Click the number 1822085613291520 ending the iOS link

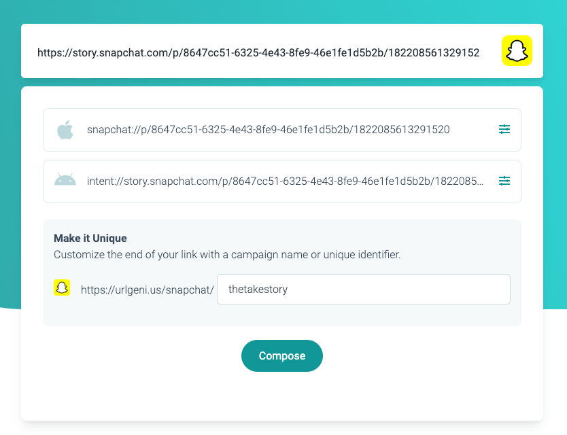pyautogui.click(x=401, y=129)
